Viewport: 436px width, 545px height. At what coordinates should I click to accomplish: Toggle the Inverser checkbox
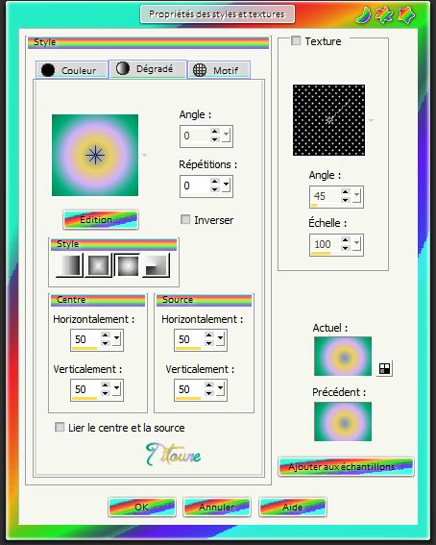click(185, 219)
